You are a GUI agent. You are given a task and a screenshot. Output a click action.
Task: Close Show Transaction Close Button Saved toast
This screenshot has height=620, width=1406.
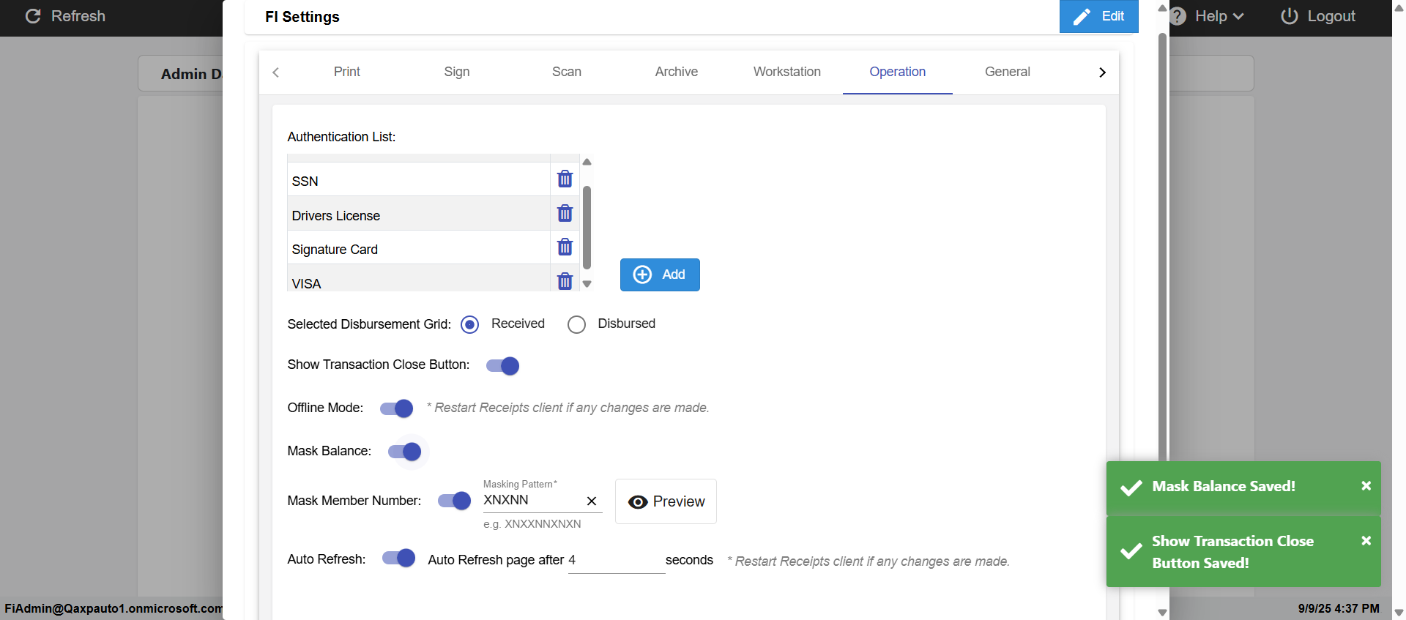(1366, 541)
